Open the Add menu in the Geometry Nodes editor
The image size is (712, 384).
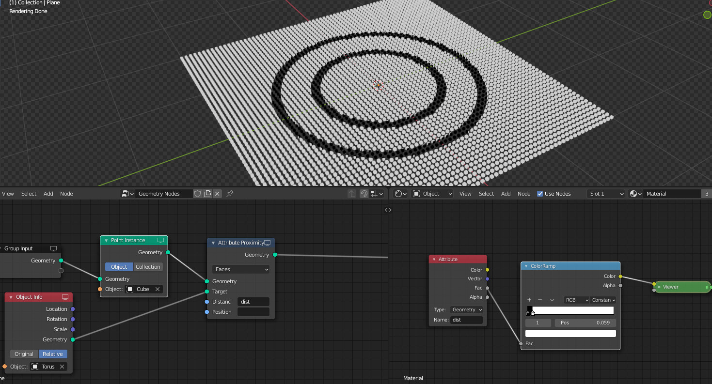[48, 193]
